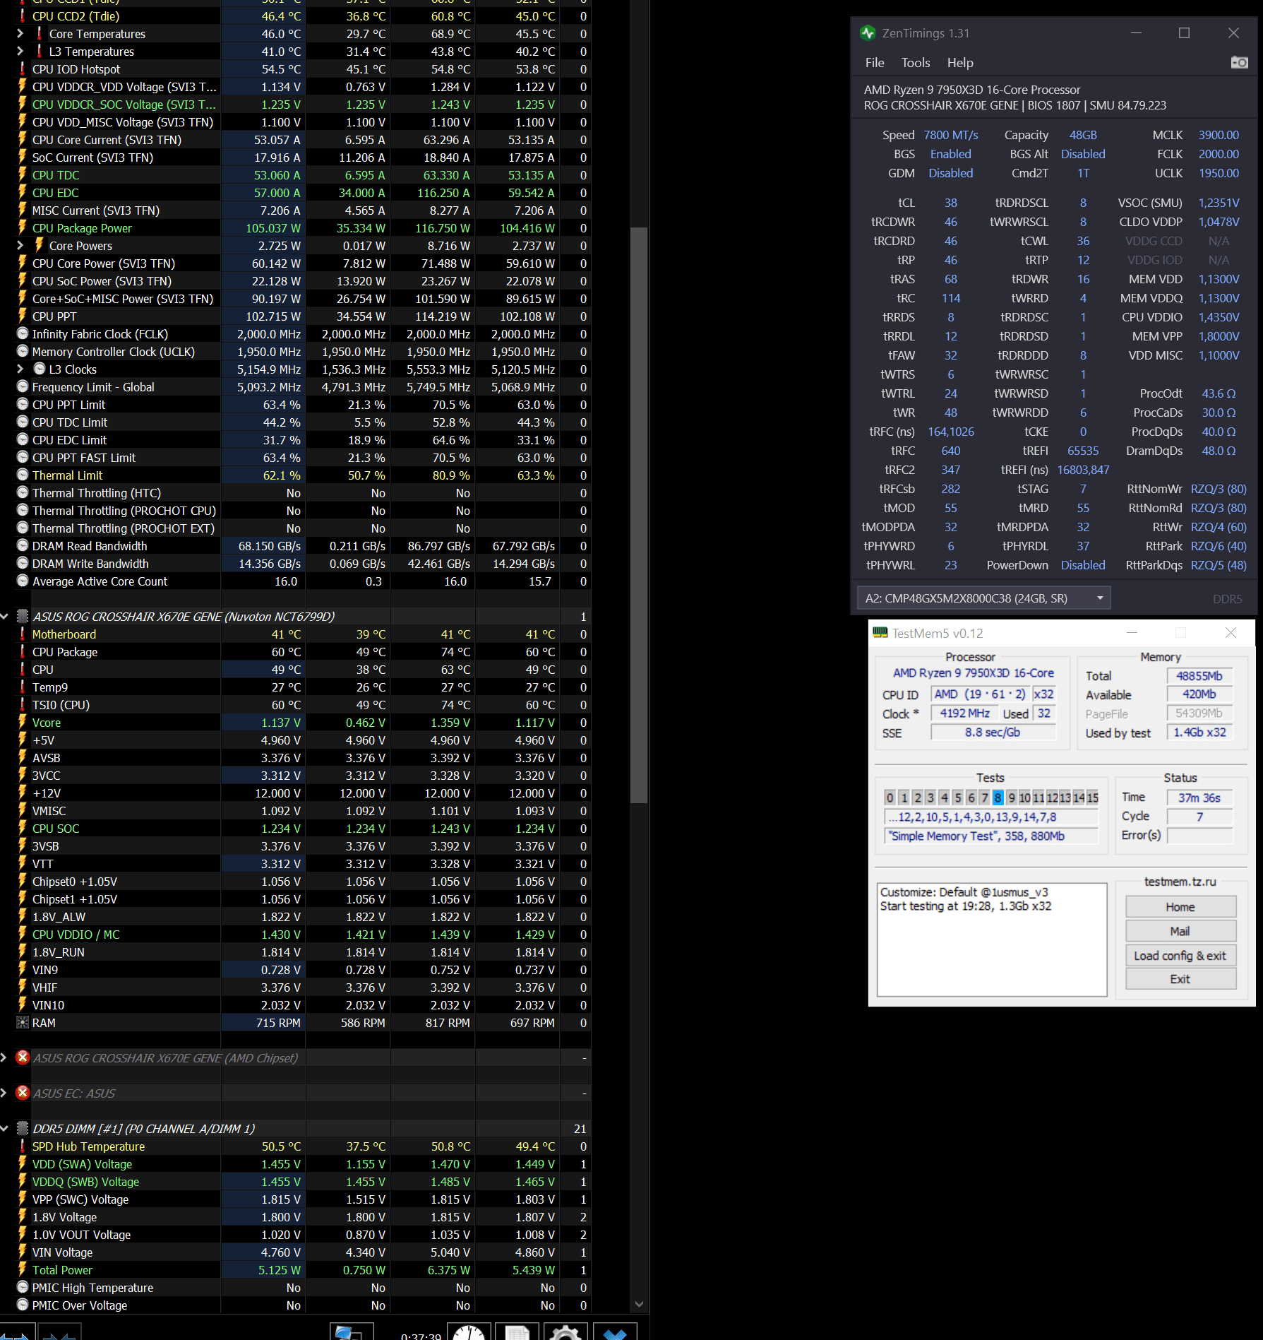Close sensors with the blue X icon

click(615, 1332)
